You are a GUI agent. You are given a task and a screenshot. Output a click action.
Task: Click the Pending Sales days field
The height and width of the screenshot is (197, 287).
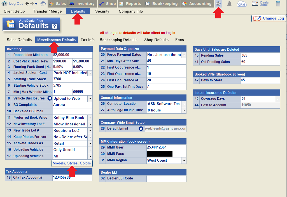(x=260, y=55)
